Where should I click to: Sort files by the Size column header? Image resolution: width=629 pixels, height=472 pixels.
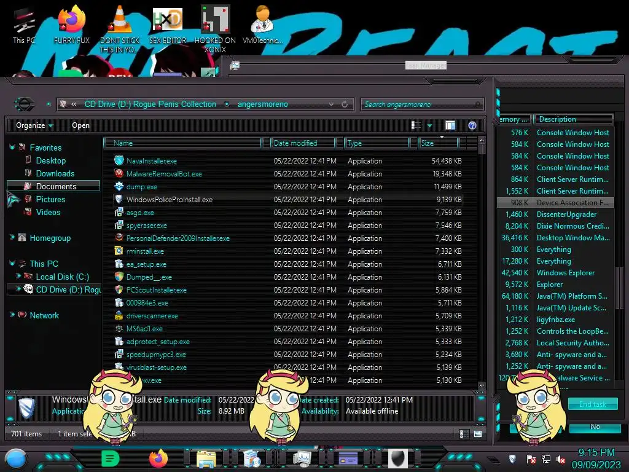438,143
